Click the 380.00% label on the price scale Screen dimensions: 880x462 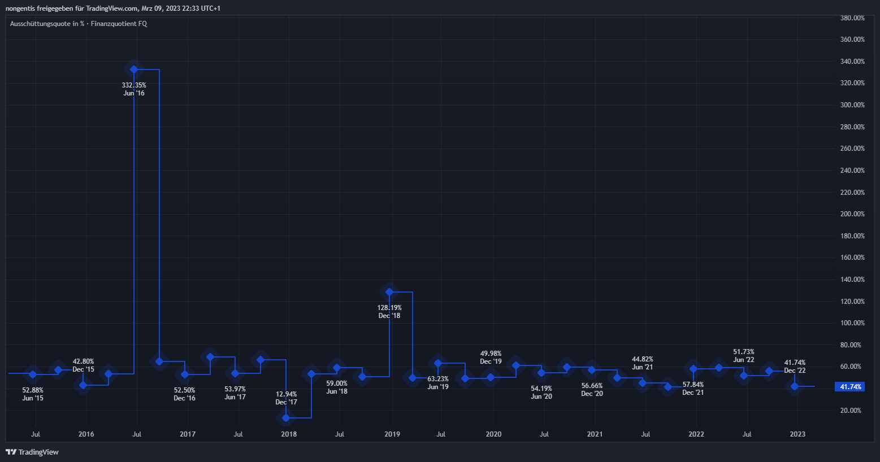click(x=852, y=18)
